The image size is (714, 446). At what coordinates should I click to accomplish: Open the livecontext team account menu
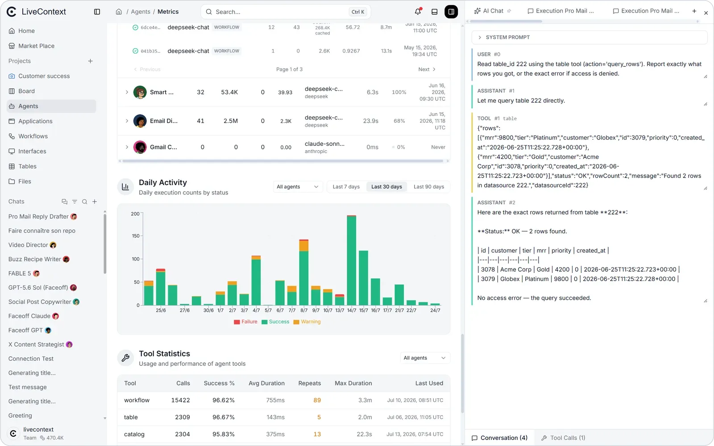pos(54,434)
